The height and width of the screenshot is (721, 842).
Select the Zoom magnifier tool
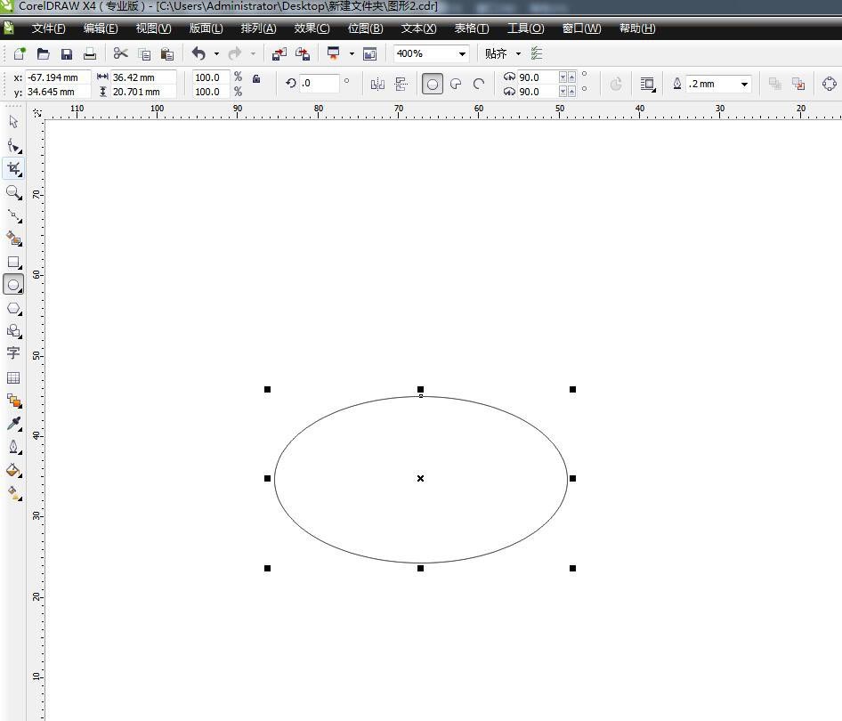13,192
